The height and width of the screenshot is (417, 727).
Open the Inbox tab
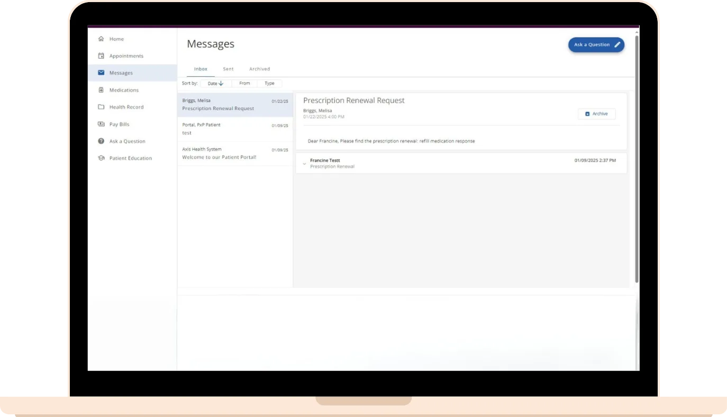201,69
